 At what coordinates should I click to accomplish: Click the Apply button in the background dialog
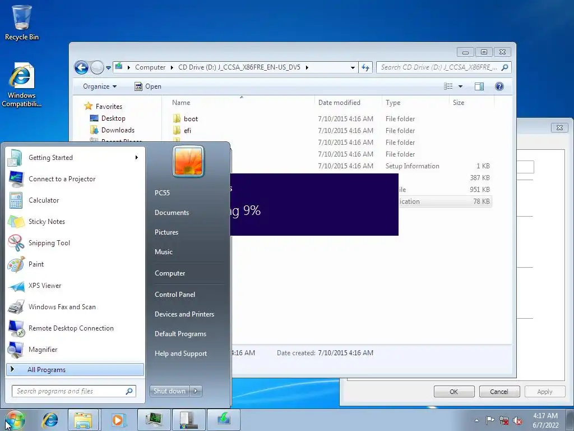(x=545, y=392)
